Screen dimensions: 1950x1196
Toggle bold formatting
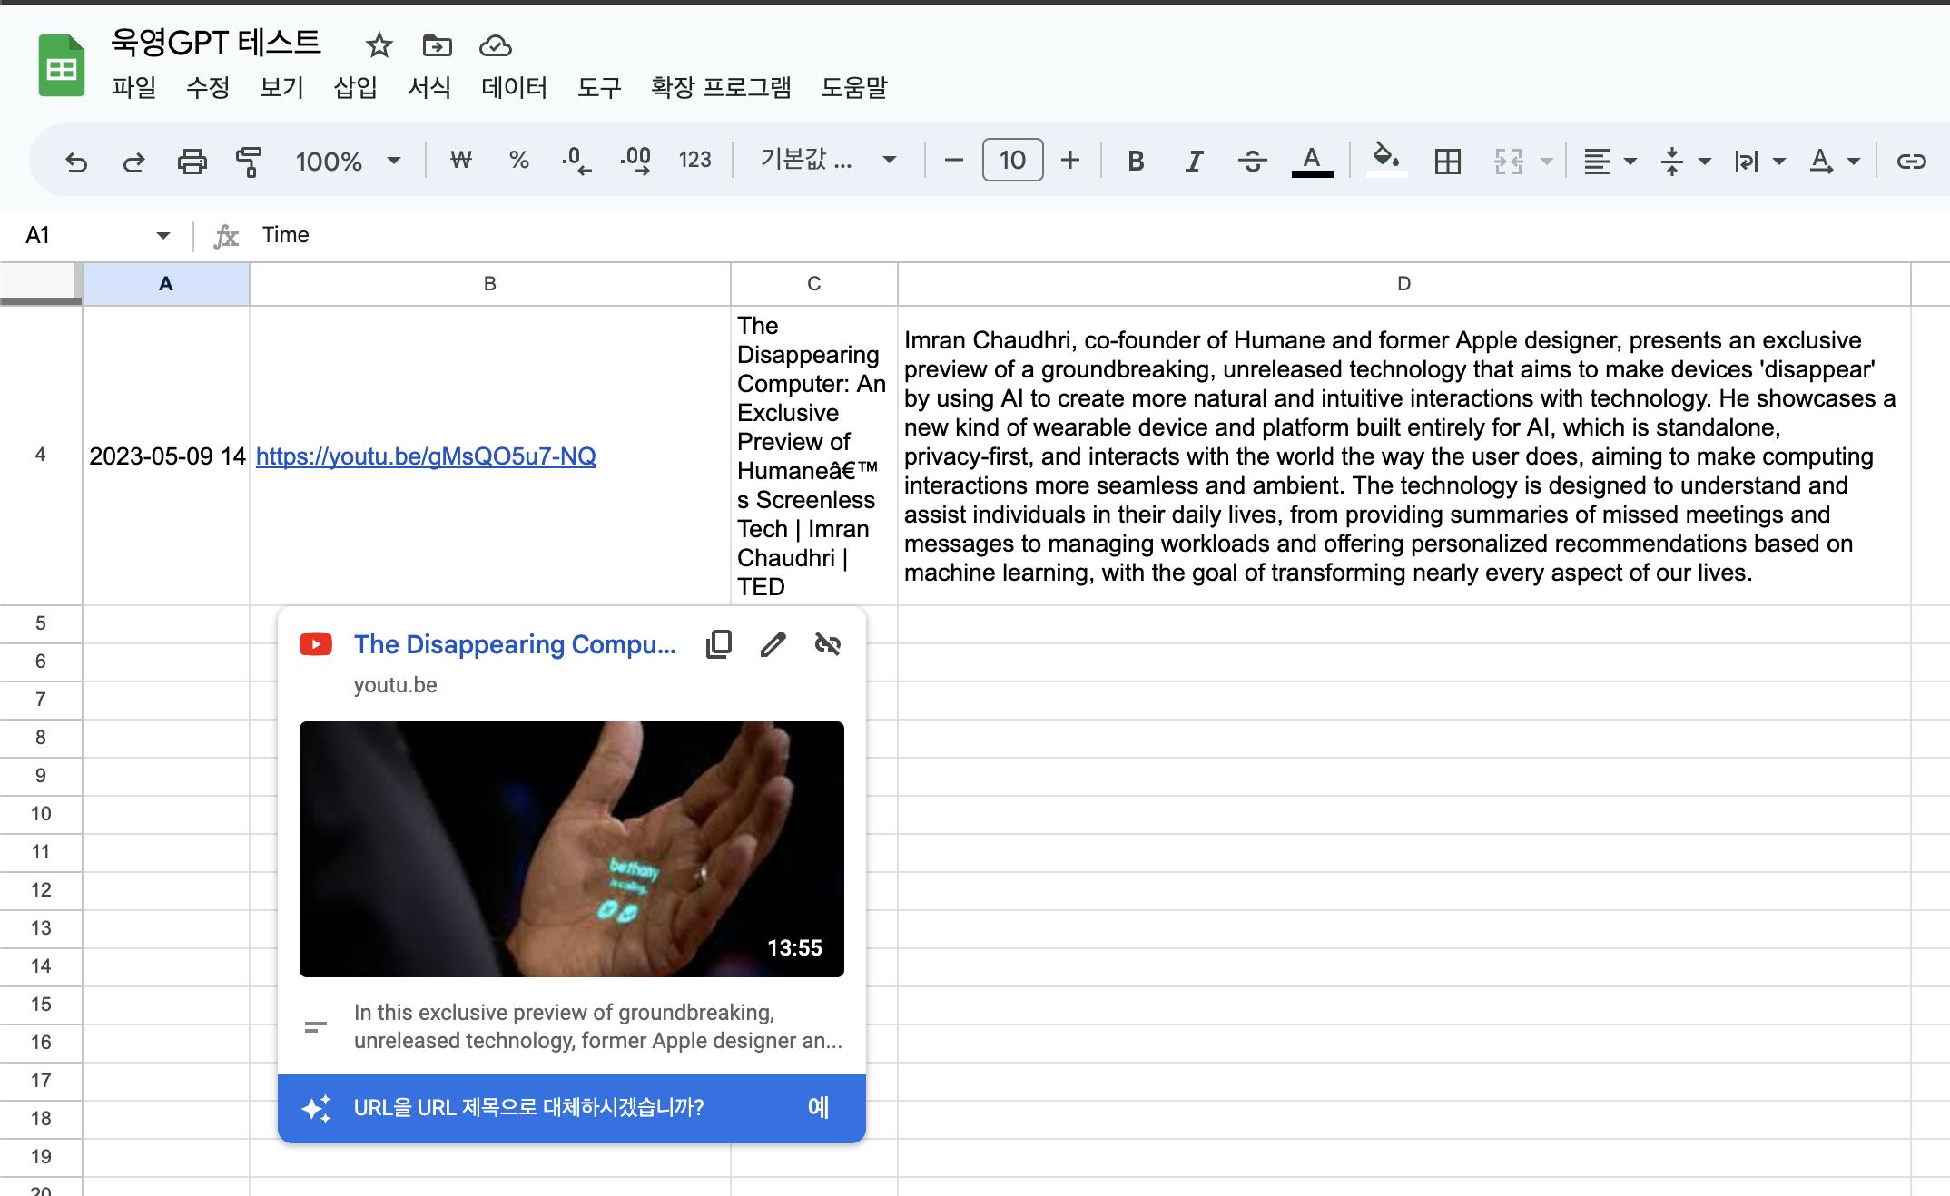1136,162
